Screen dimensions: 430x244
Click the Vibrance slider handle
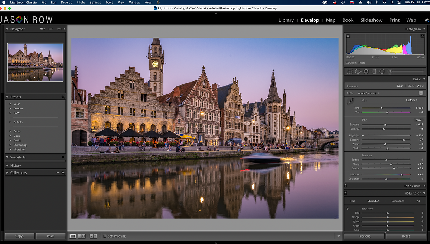coord(401,175)
